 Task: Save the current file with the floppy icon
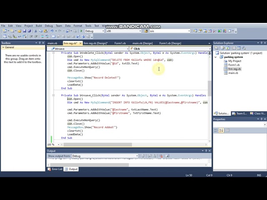tap(25, 31)
